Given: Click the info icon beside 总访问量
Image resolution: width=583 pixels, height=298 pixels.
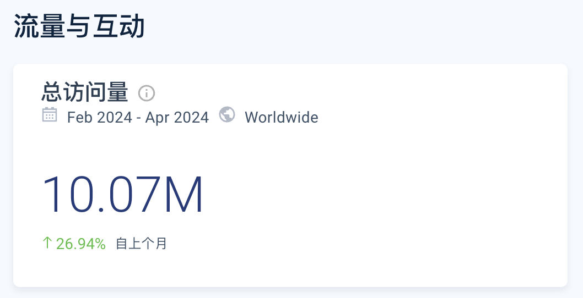Looking at the screenshot, I should pyautogui.click(x=147, y=93).
